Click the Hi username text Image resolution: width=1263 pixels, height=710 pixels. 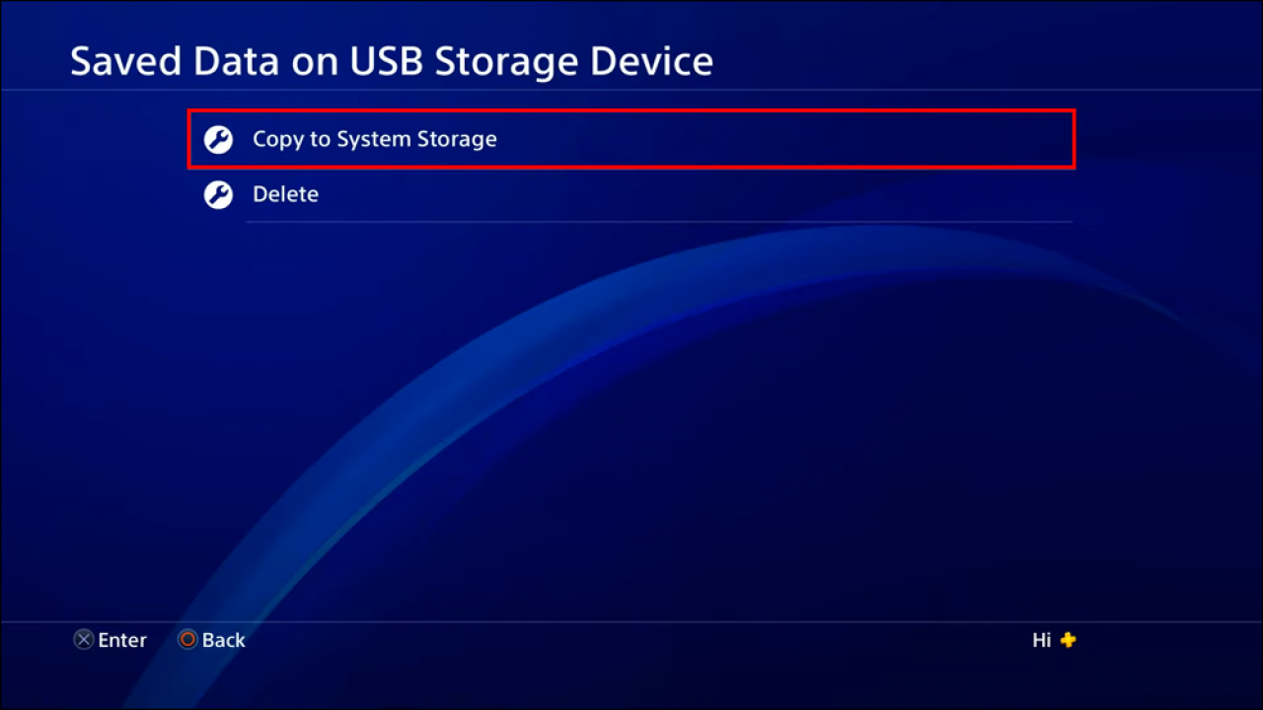click(x=1041, y=641)
